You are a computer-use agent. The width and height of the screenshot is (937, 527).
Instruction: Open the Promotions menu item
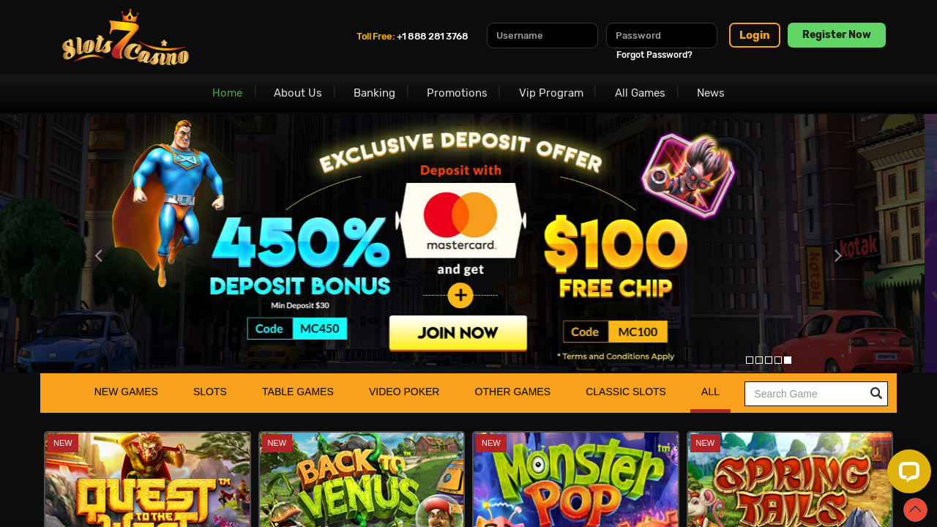(457, 93)
